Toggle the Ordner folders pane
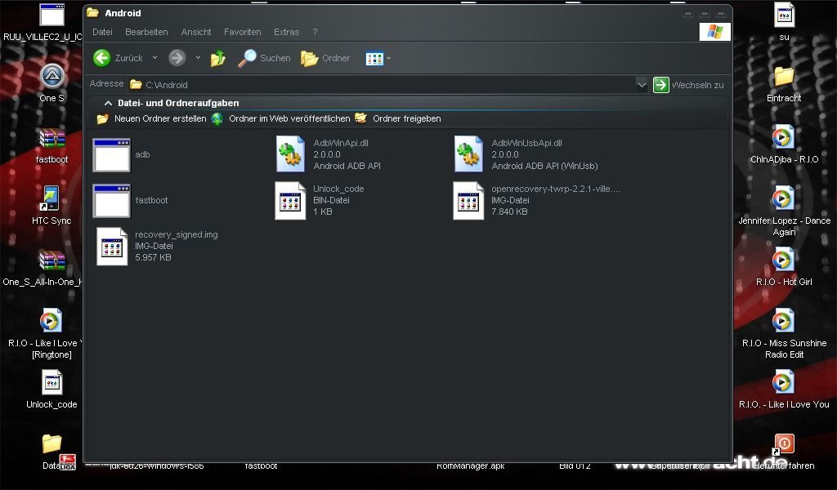The image size is (837, 490). click(325, 58)
